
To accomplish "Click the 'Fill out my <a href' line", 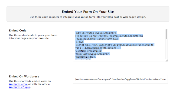I will [x=109, y=36].
